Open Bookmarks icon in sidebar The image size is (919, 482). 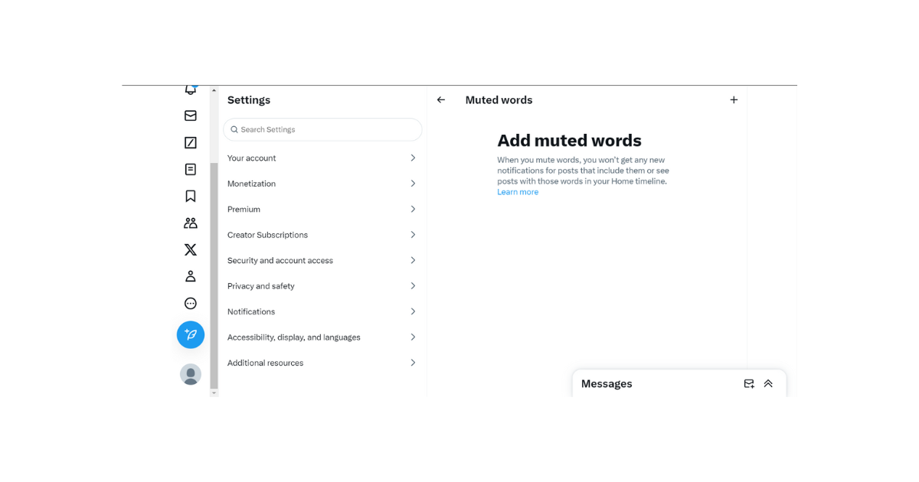191,196
